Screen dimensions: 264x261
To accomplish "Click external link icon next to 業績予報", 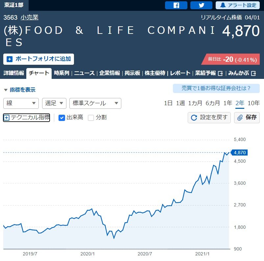I will click(221, 73).
